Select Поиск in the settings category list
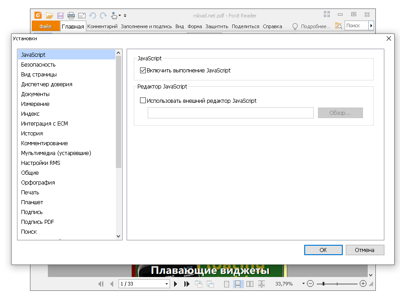Viewport: 400px width, 298px height. (x=67, y=232)
